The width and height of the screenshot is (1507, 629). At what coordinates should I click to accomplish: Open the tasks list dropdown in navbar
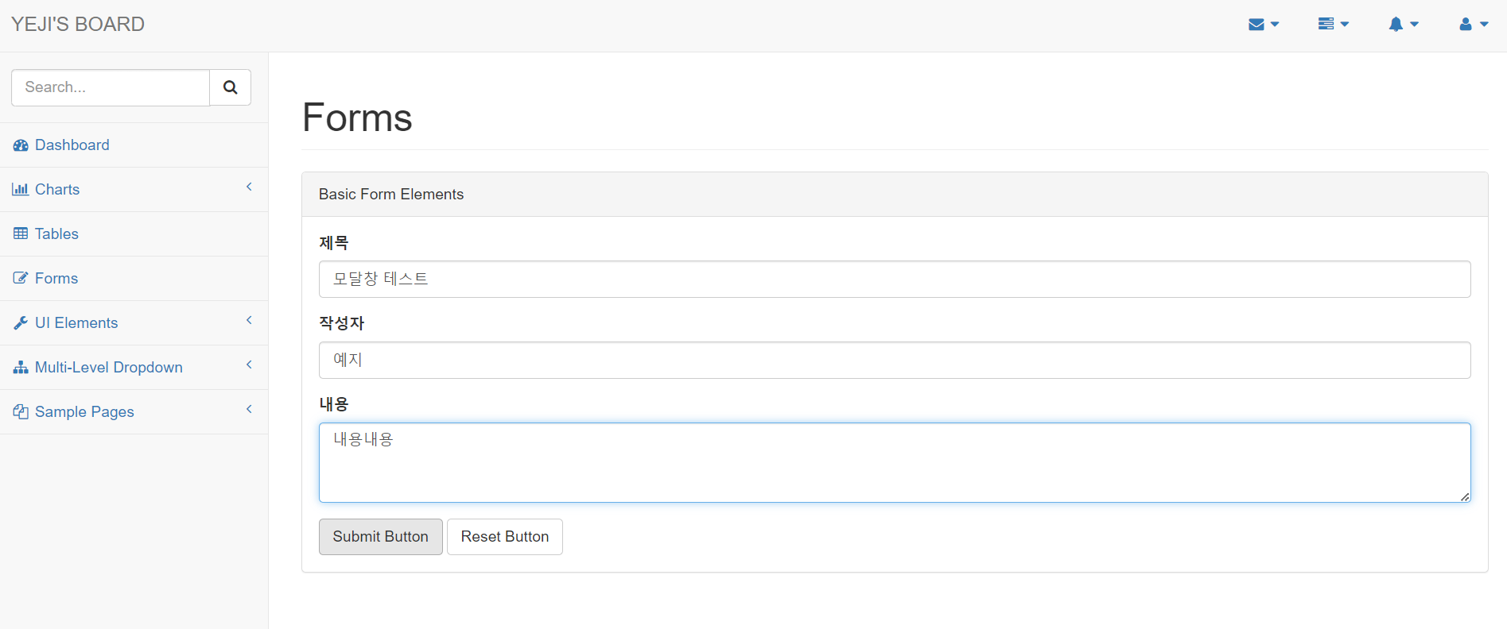[x=1334, y=25]
